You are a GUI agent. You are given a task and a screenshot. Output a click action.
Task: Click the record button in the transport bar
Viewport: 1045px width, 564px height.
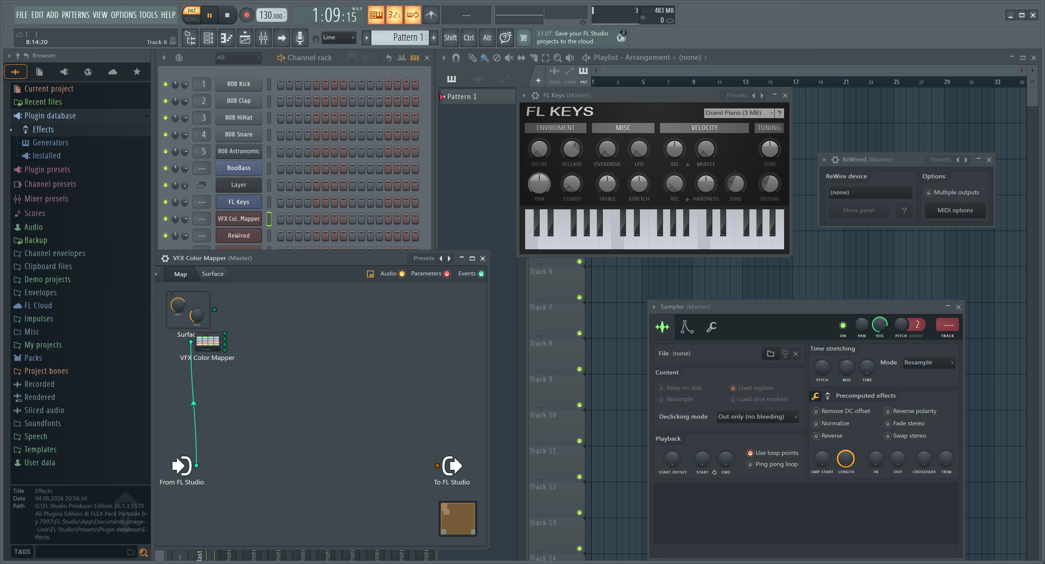tap(246, 15)
